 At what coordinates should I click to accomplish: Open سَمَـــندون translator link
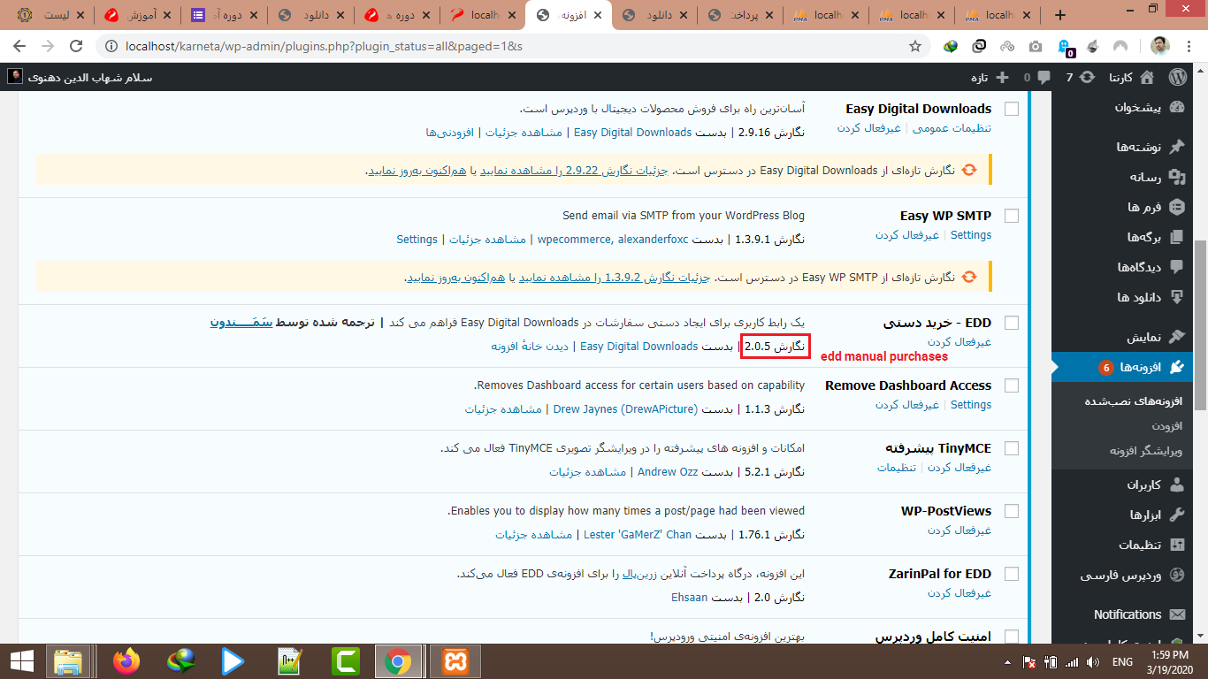(240, 323)
